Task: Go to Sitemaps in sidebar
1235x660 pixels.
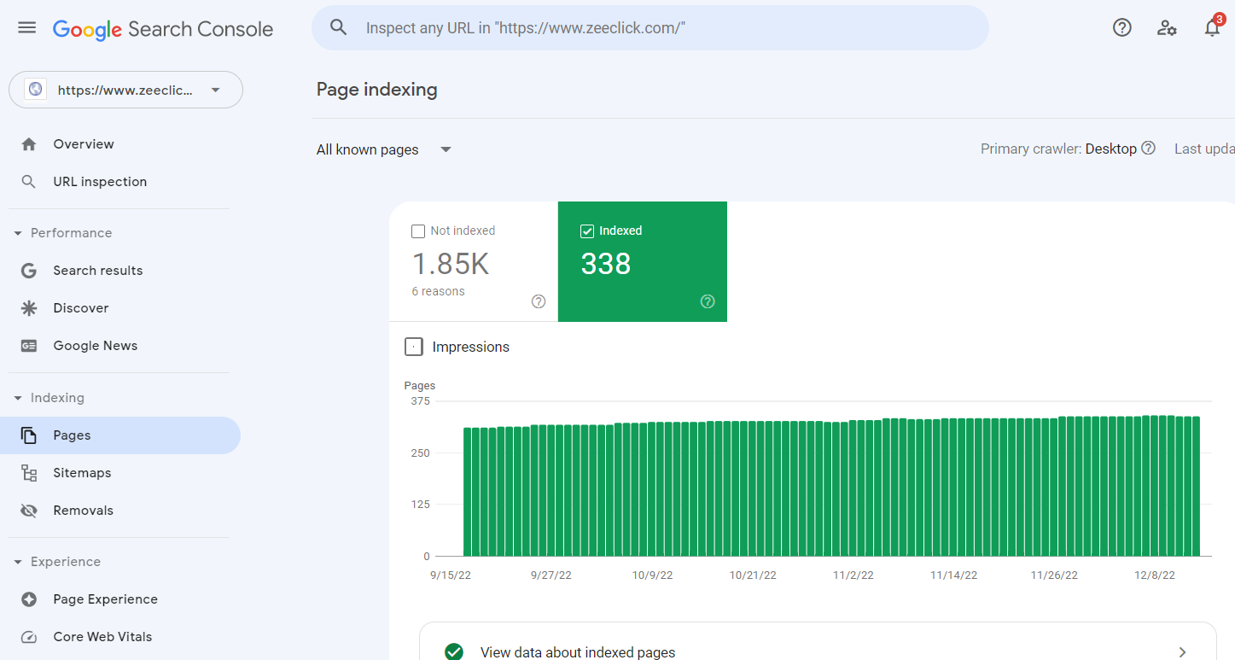Action: pos(82,473)
